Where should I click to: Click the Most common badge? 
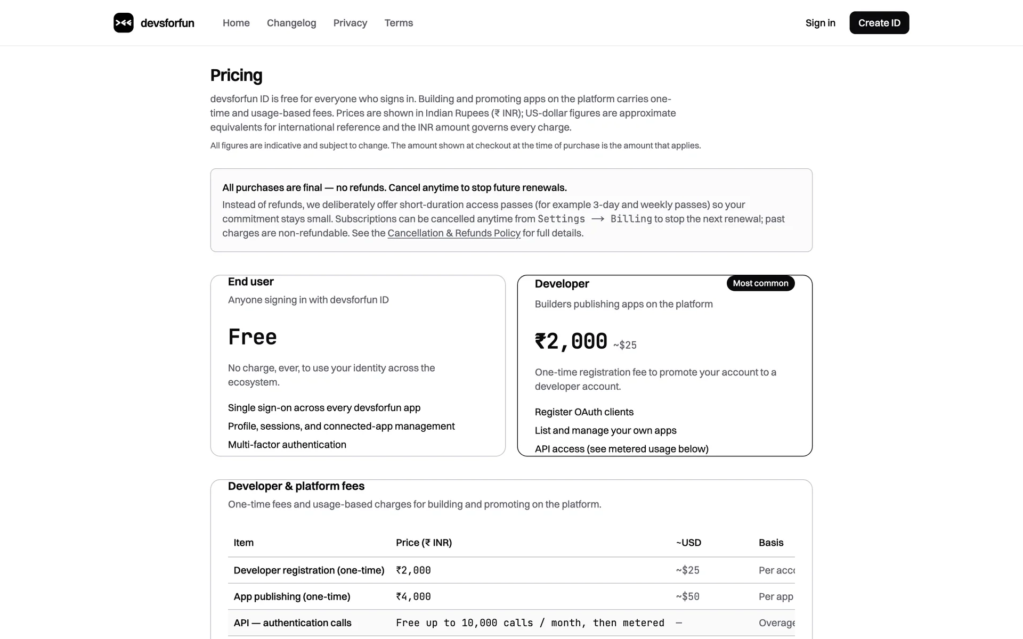[x=760, y=283]
